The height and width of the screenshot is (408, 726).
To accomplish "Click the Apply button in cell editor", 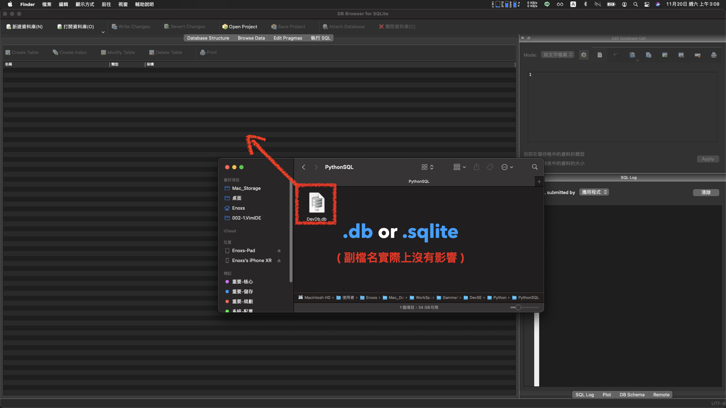I will pyautogui.click(x=708, y=159).
